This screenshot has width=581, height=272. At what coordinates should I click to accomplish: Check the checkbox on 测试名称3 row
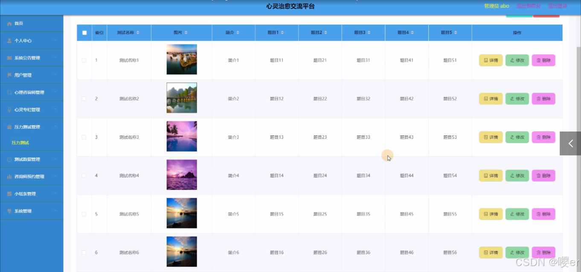(x=84, y=137)
